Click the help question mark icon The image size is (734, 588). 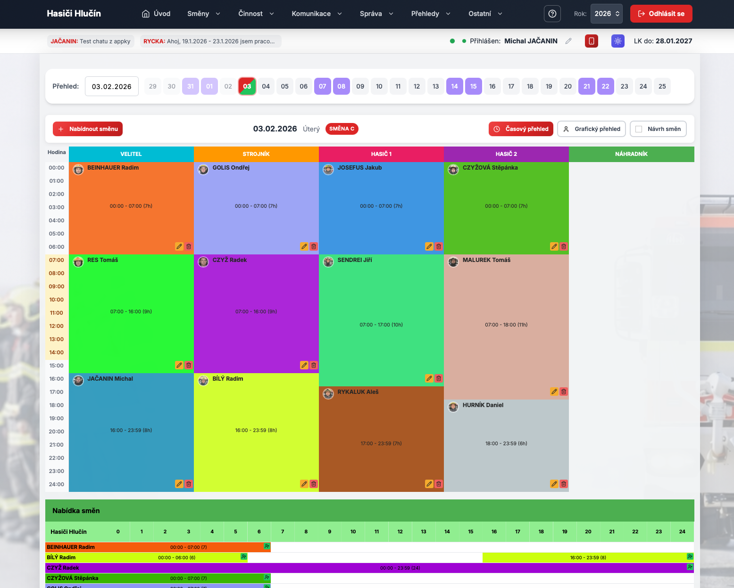pos(552,14)
